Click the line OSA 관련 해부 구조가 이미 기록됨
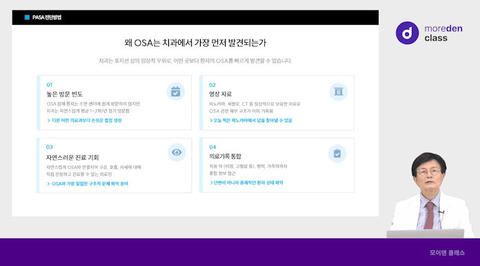The height and width of the screenshot is (266, 480). pos(241,111)
